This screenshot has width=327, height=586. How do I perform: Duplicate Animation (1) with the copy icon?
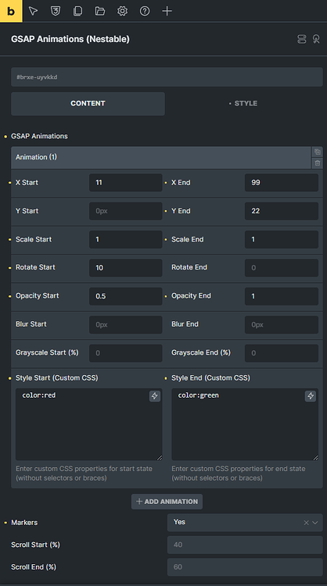point(318,152)
